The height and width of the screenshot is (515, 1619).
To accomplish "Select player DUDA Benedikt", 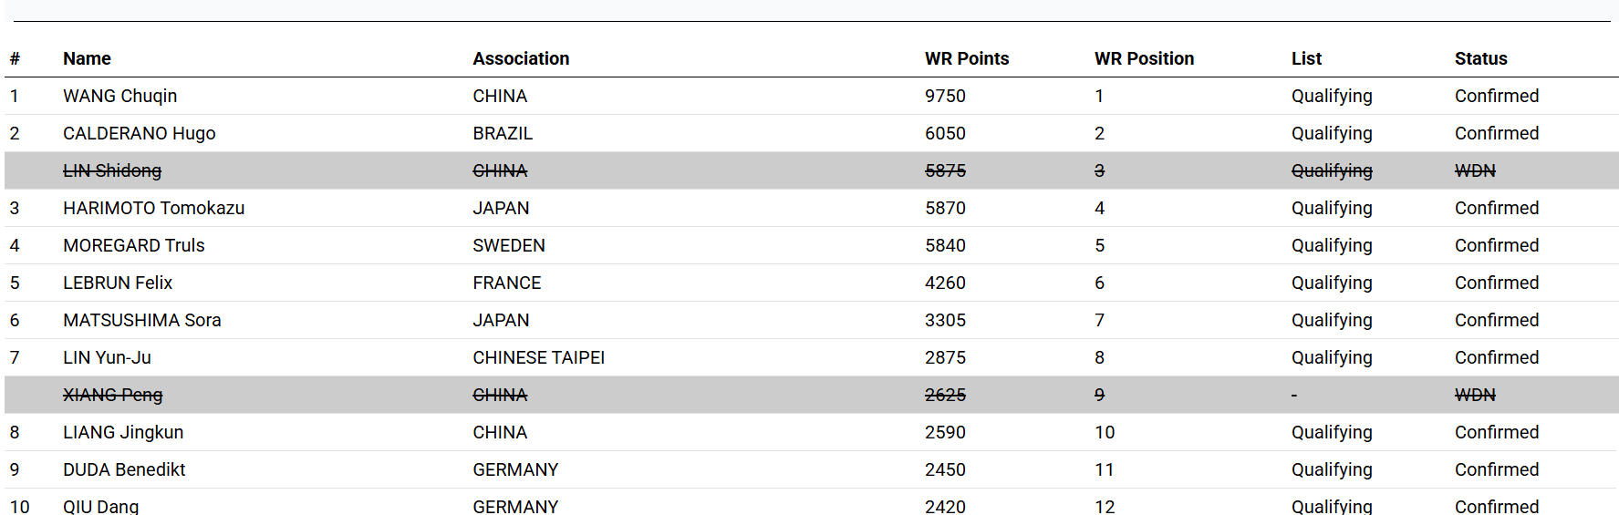I will pyautogui.click(x=124, y=469).
